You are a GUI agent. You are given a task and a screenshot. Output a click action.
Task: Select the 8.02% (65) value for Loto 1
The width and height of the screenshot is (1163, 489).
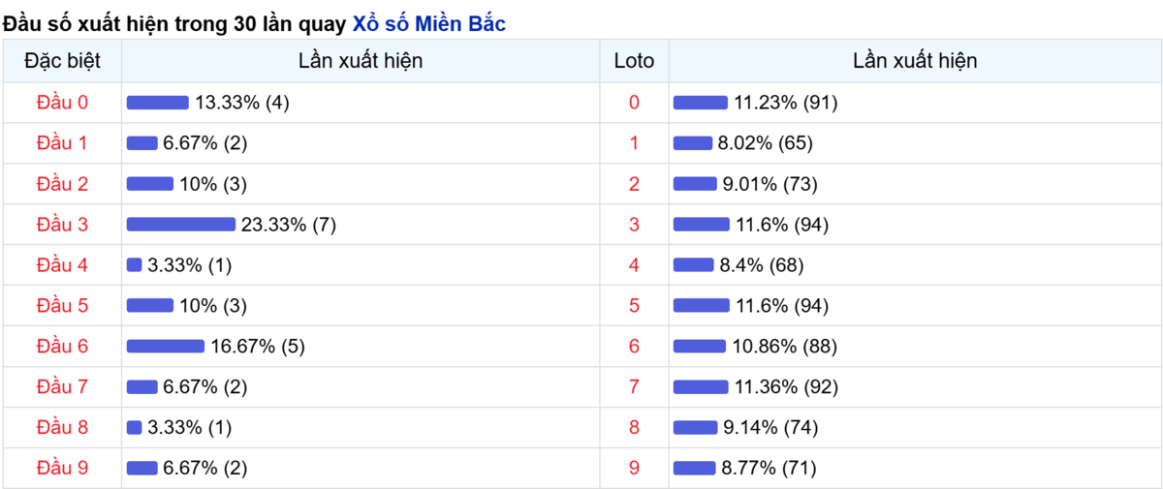[765, 143]
